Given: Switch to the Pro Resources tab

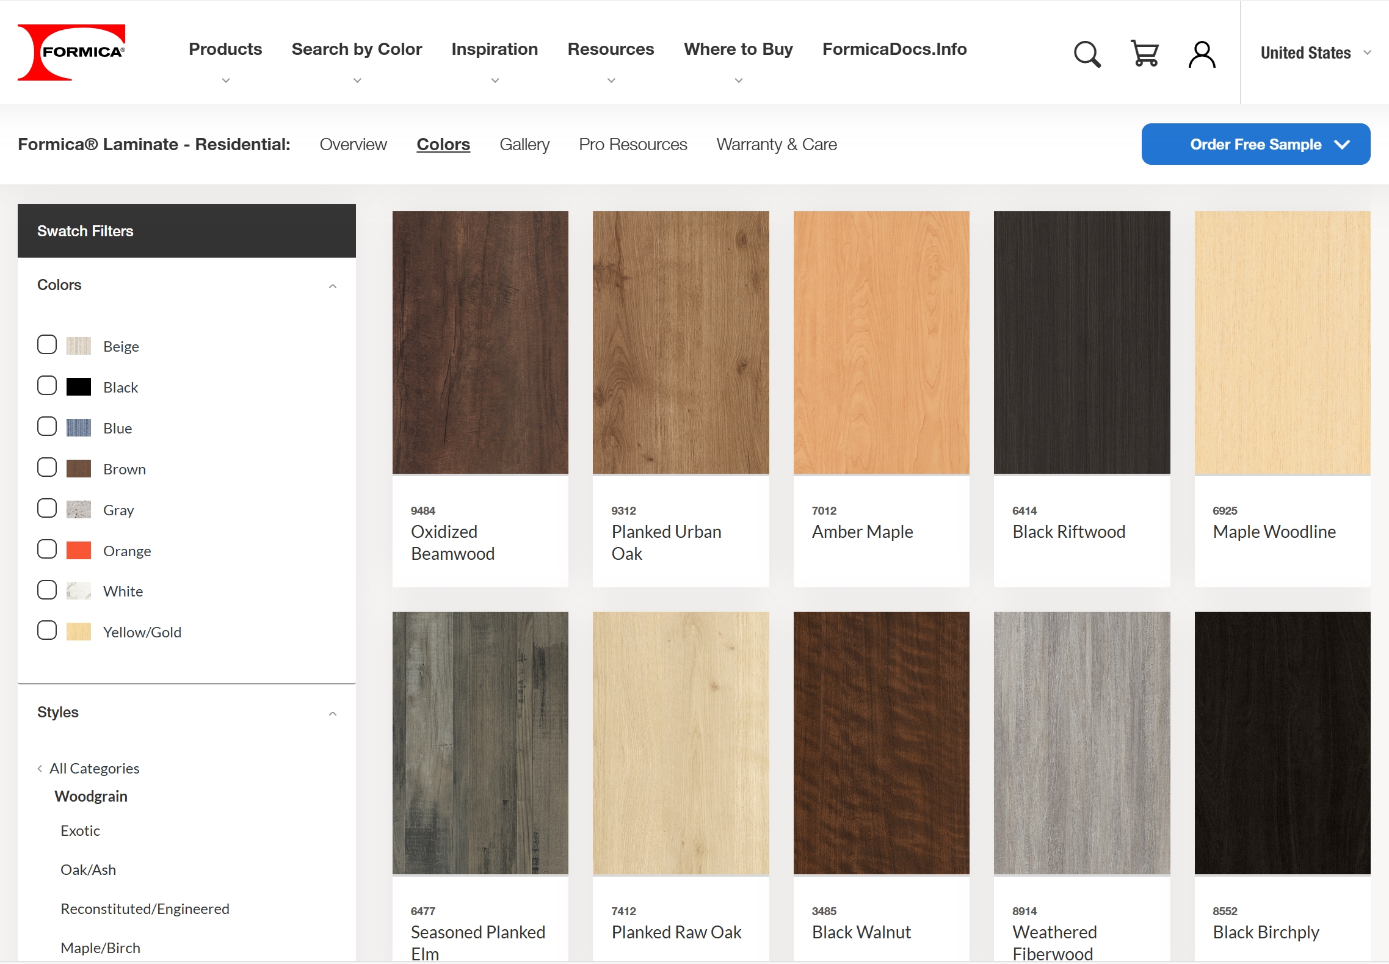Looking at the screenshot, I should [633, 145].
